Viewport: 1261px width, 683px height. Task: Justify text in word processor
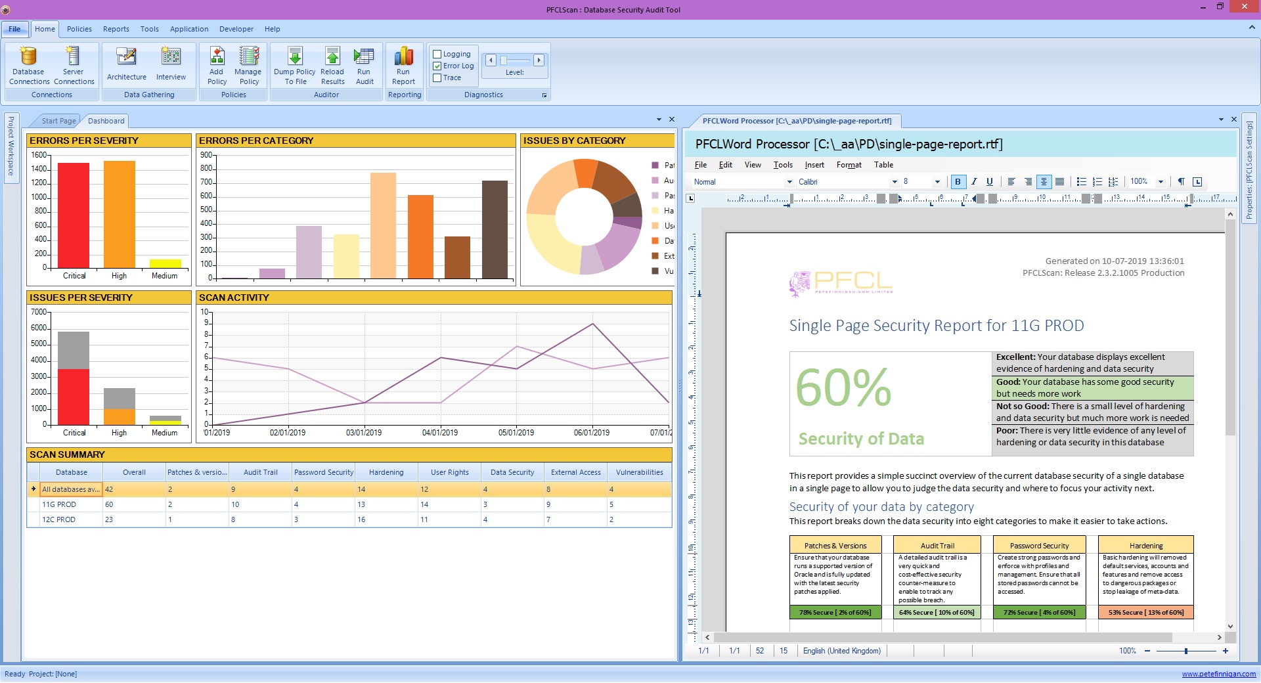(x=1059, y=182)
